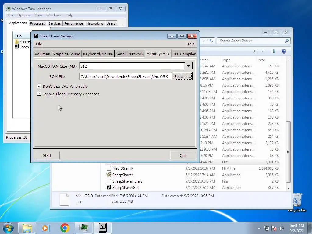Switch to the Keyboard/Mouse tab

98,54
